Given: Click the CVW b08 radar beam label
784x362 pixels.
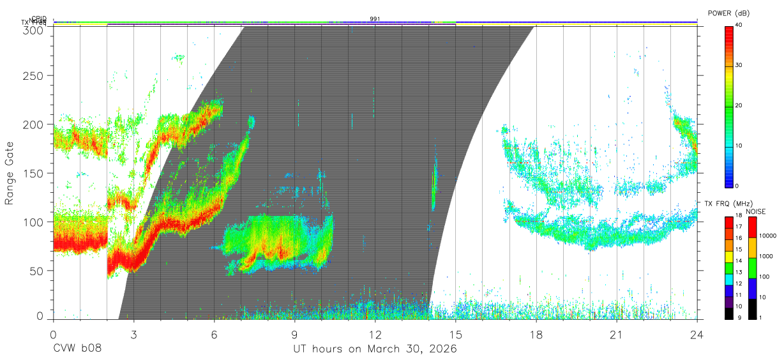Looking at the screenshot, I should click(x=77, y=349).
